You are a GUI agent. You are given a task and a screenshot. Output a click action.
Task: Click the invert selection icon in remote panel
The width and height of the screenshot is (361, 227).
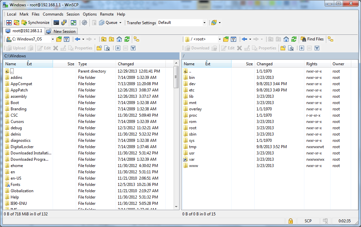point(317,48)
